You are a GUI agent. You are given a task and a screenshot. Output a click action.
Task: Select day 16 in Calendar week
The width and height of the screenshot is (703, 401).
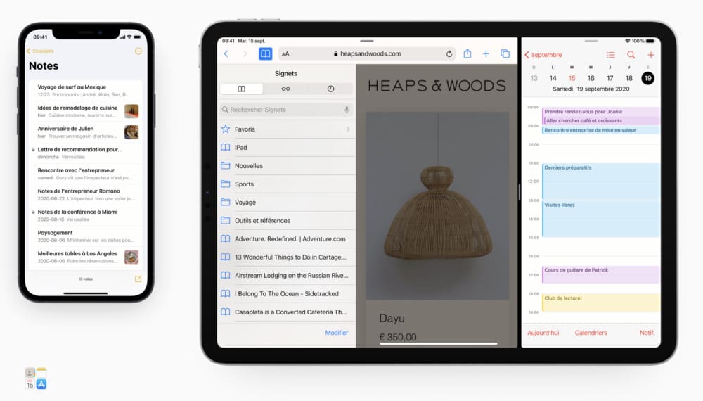click(591, 78)
